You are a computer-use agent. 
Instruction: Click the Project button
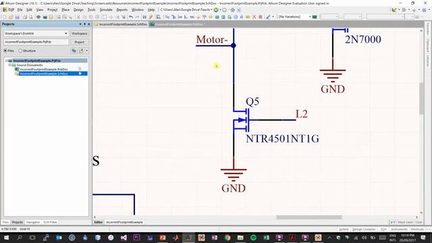pyautogui.click(x=80, y=42)
